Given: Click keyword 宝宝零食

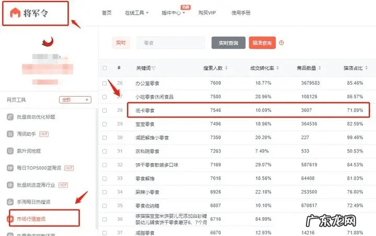Looking at the screenshot, I should click(145, 124).
